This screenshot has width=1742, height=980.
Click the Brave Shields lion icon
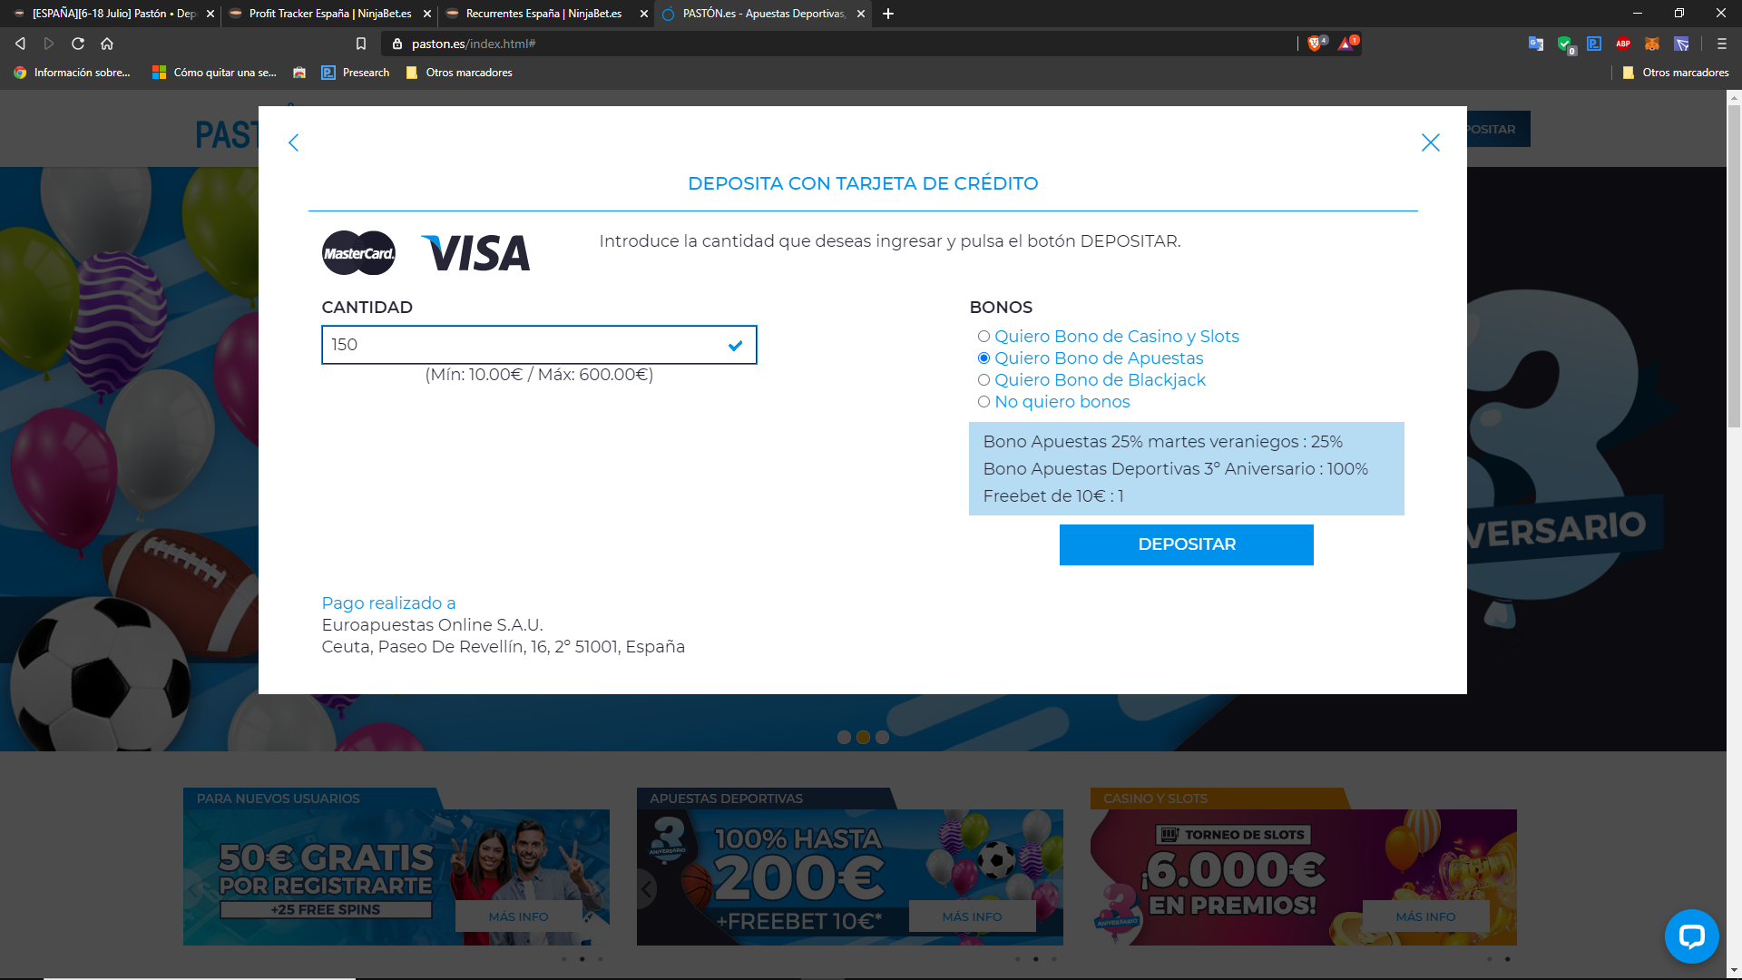point(1315,44)
